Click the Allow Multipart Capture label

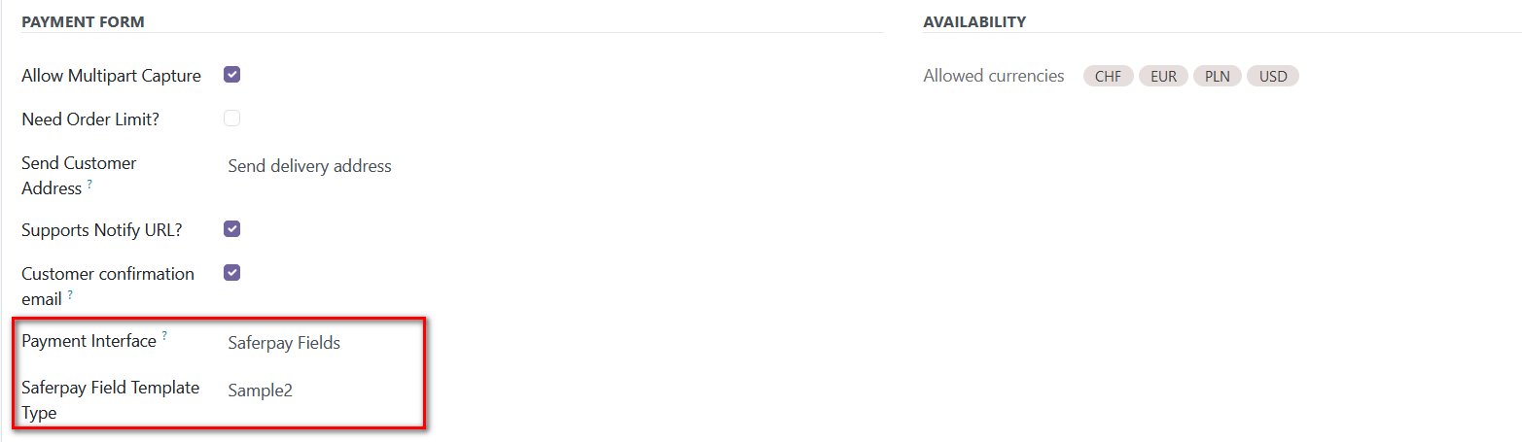[x=111, y=76]
